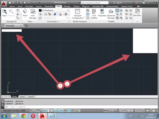Click the keyword search field
Image resolution: width=159 pixels, height=119 pixels.
point(95,3)
